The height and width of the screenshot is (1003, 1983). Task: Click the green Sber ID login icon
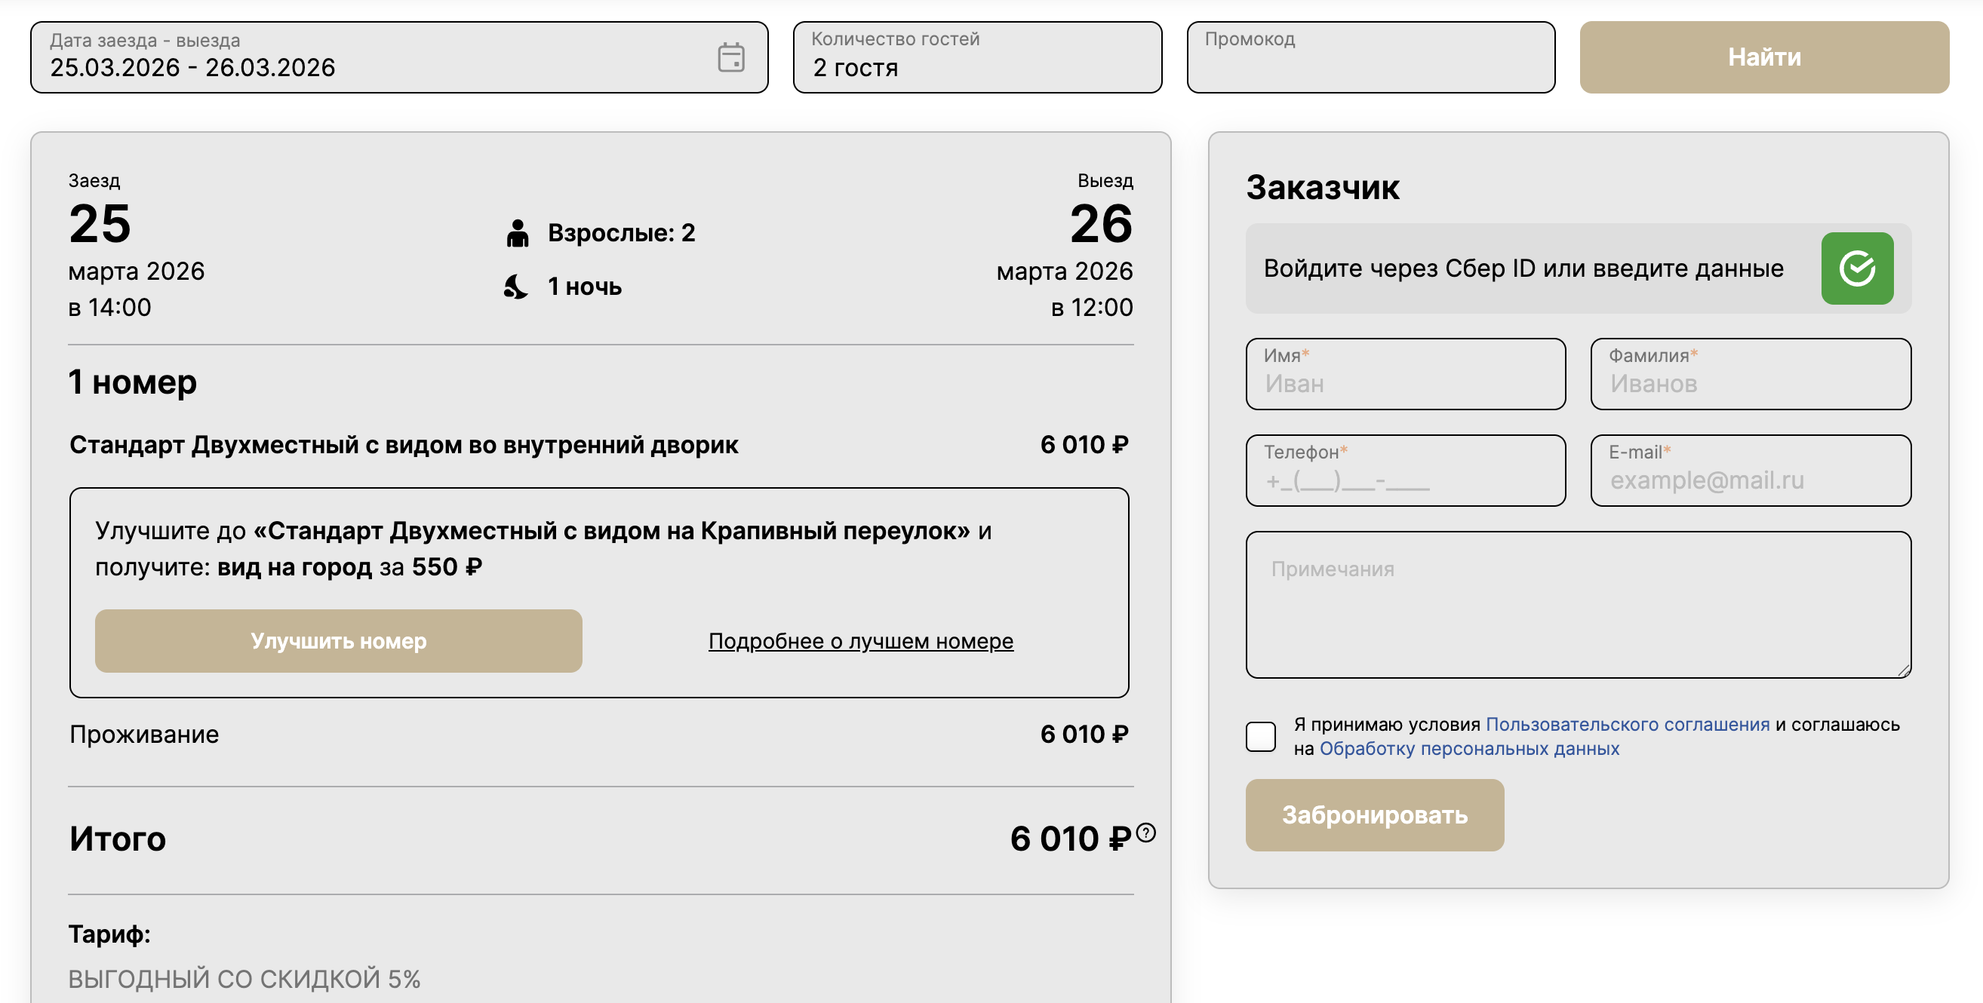(1856, 268)
